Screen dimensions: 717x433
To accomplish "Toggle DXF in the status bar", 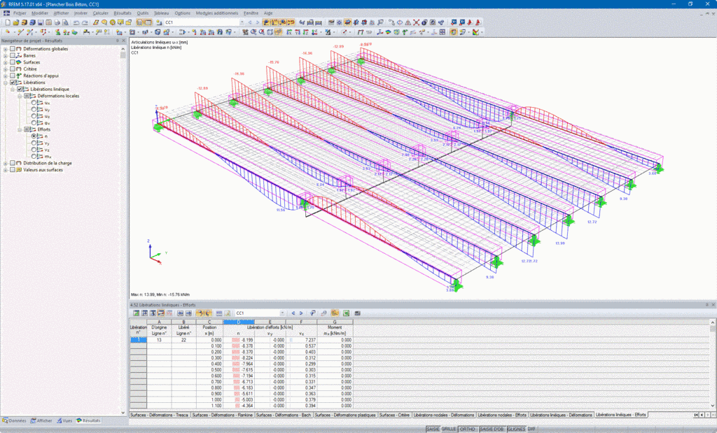I will [532, 430].
